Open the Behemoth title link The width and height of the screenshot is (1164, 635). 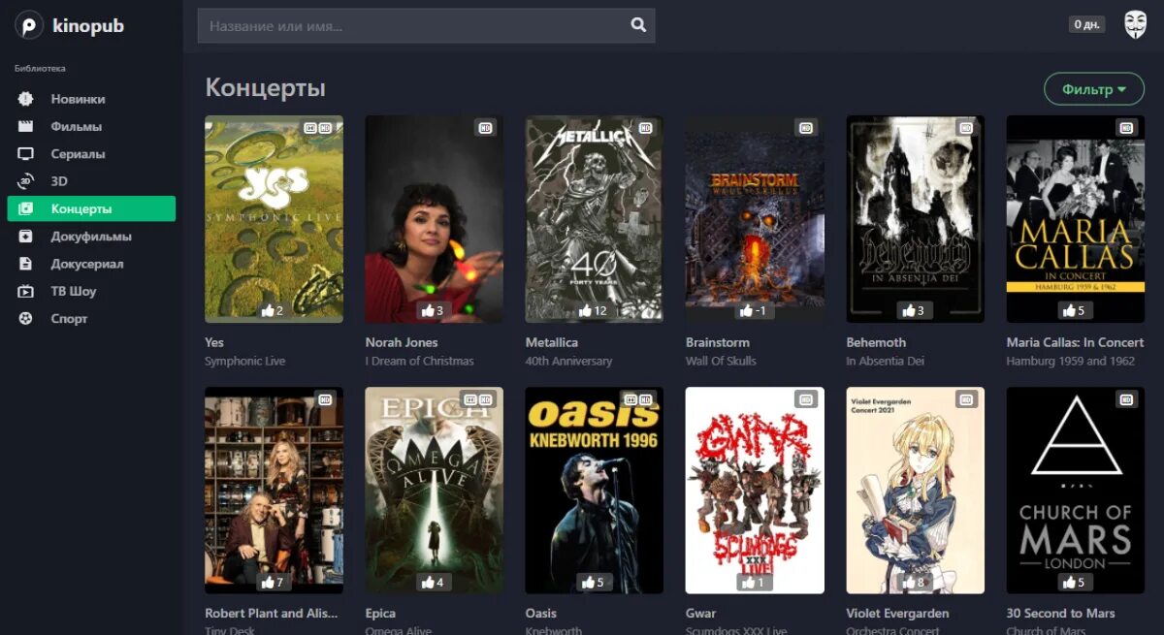click(x=876, y=342)
